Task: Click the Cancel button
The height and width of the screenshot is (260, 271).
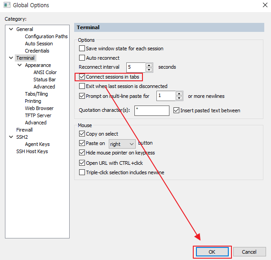Action: pos(249,252)
